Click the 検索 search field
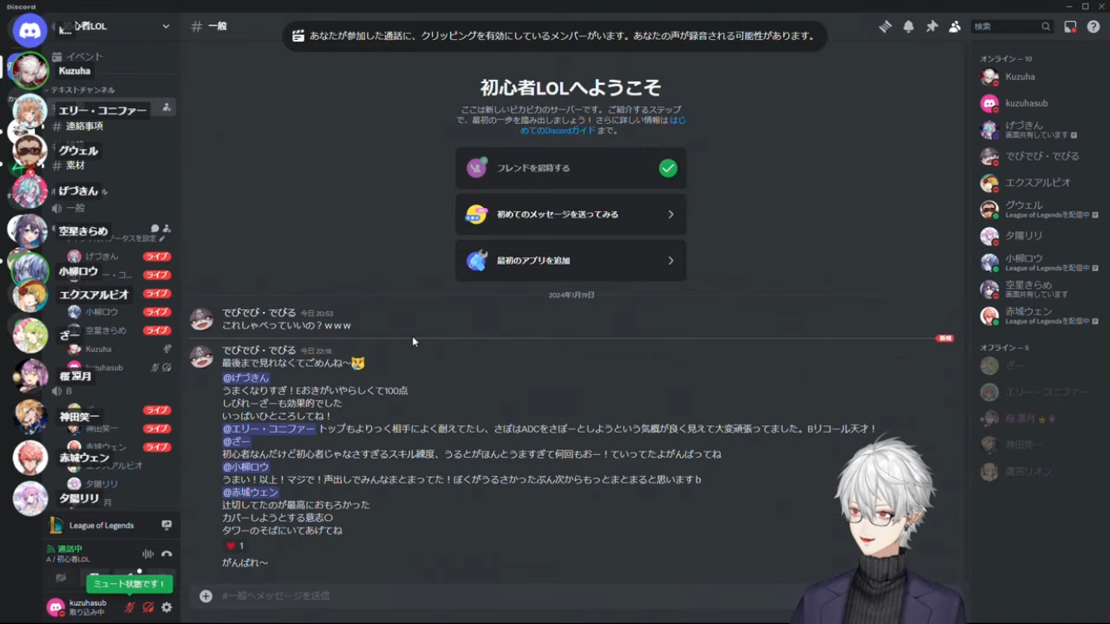This screenshot has height=624, width=1110. [1012, 27]
